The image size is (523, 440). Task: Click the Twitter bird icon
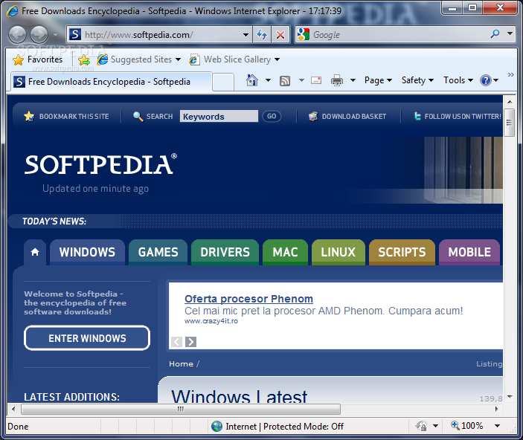click(417, 116)
